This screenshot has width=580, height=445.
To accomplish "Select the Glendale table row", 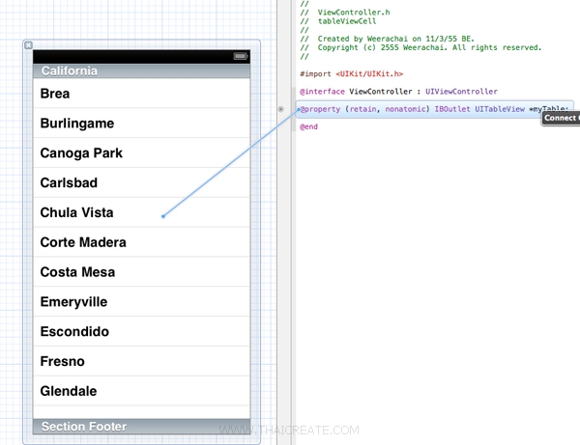I will point(142,391).
